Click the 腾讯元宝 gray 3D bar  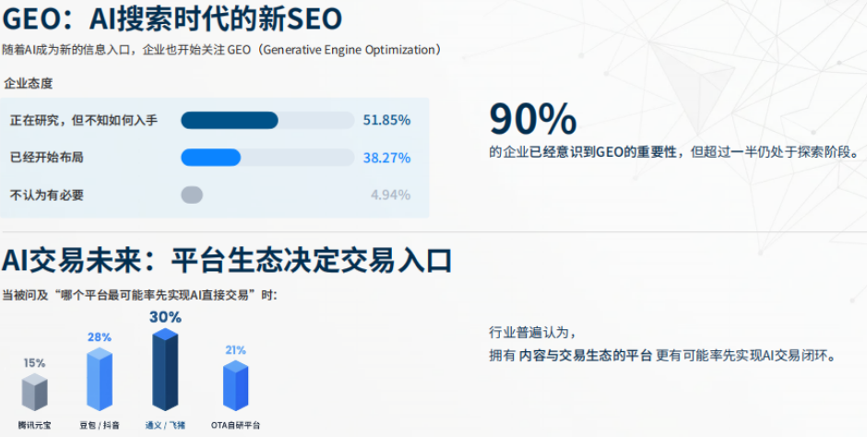[x=34, y=392]
